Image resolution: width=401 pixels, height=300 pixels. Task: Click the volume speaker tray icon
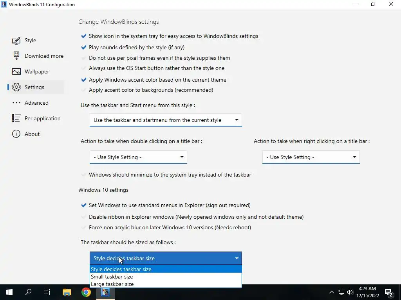(x=350, y=292)
